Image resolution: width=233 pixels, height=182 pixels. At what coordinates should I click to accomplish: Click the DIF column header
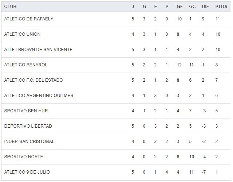click(205, 7)
